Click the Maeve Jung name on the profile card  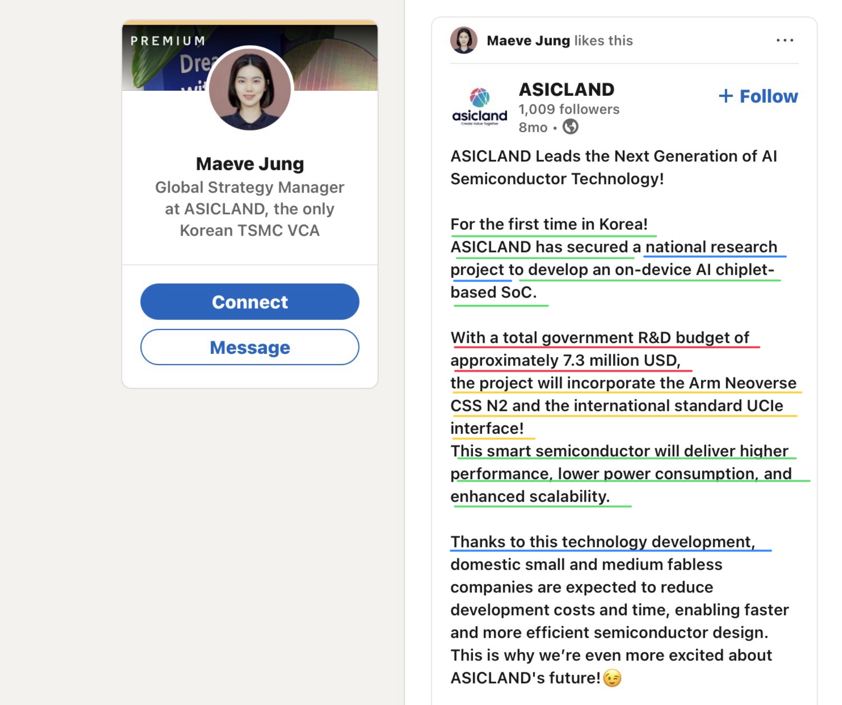click(249, 164)
